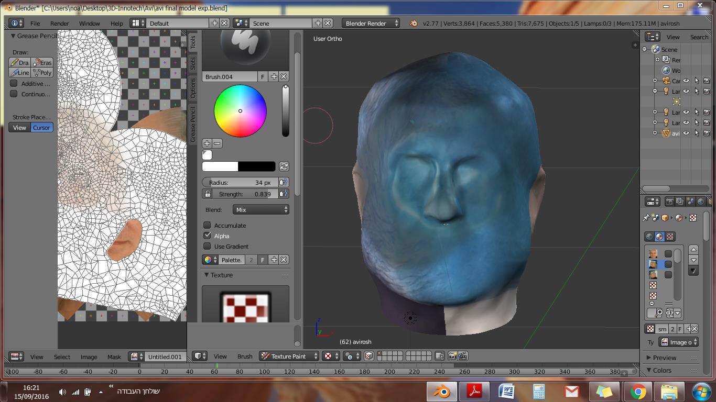Screen dimensions: 716x402
Task: Enable the Use Gradient checkbox
Action: pos(207,246)
